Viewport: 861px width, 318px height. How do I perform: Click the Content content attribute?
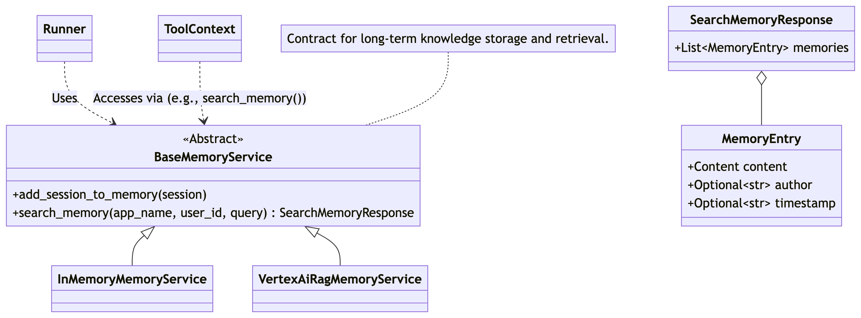tap(737, 167)
